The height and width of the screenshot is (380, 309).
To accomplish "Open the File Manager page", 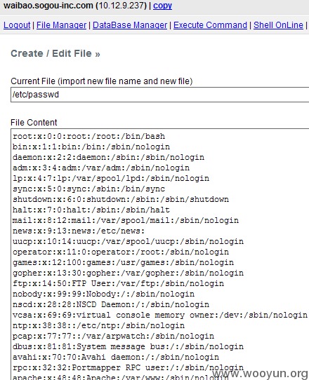I will pos(61,25).
